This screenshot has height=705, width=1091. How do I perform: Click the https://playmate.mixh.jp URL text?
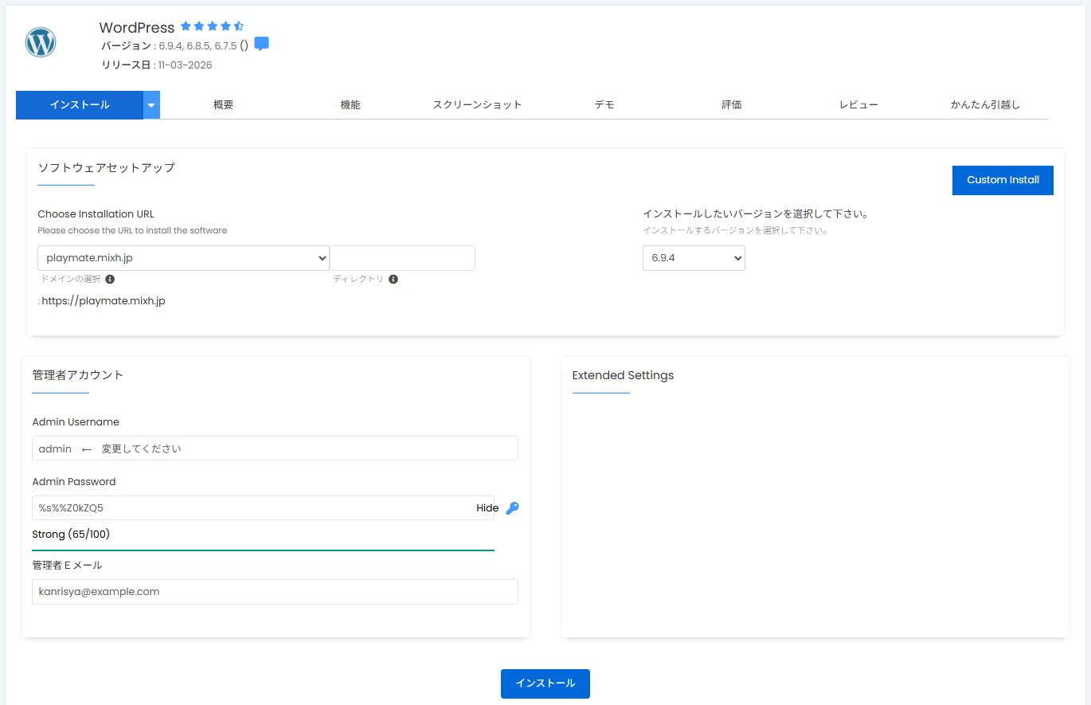(104, 301)
